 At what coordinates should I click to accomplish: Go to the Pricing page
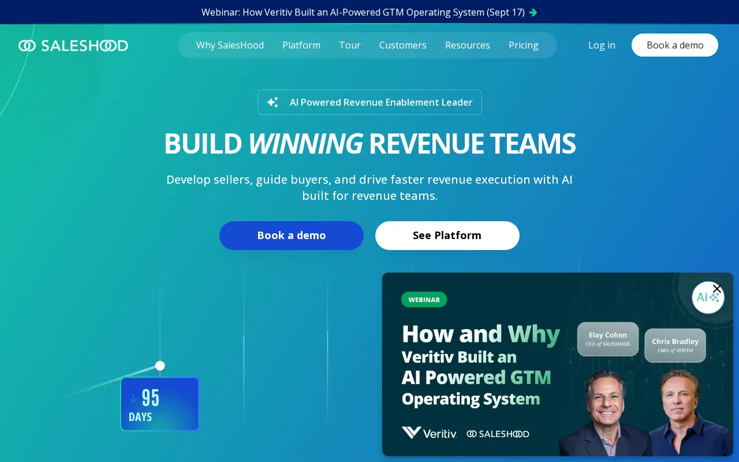click(x=524, y=45)
